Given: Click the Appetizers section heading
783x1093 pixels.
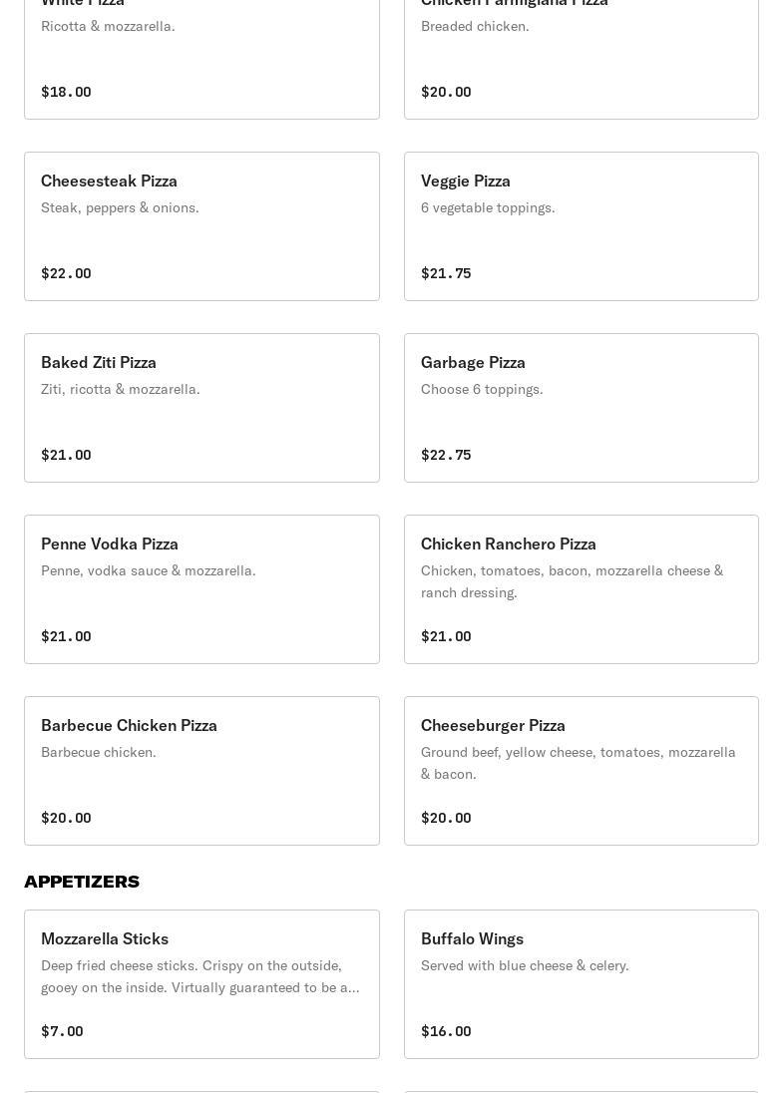Looking at the screenshot, I should (x=82, y=882).
